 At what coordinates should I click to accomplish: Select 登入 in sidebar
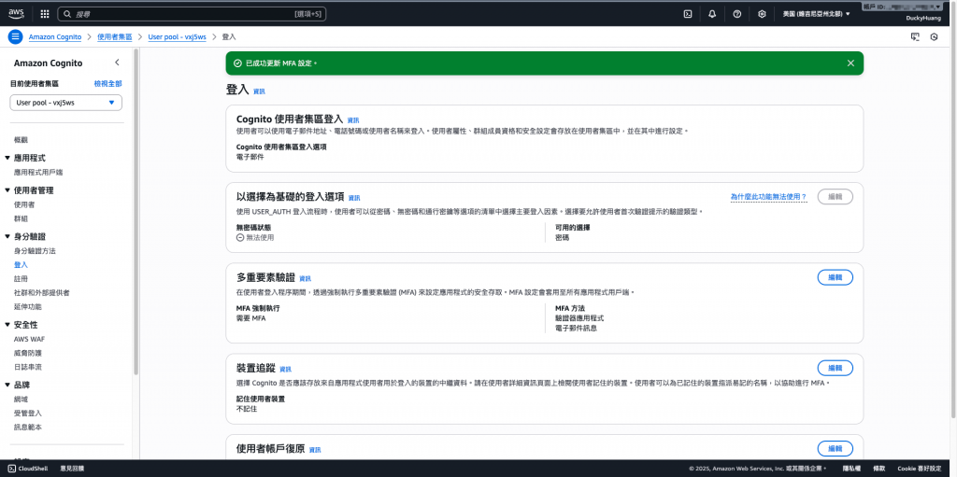click(21, 265)
